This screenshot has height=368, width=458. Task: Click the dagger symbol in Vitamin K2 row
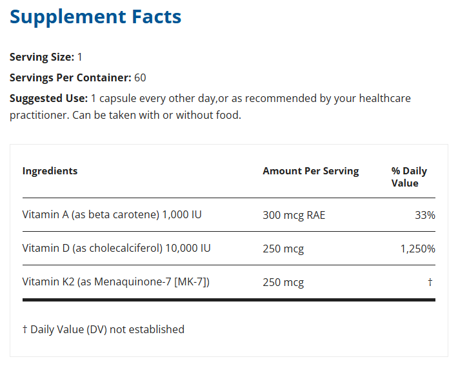(x=430, y=282)
